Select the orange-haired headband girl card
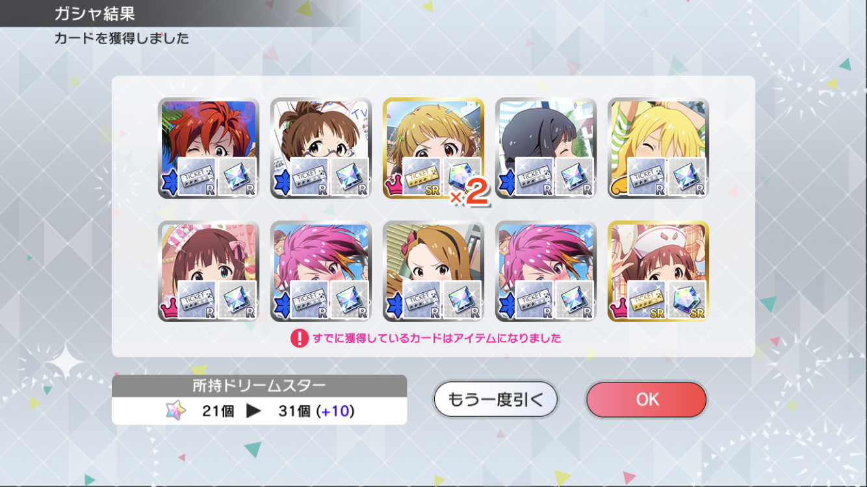This screenshot has height=487, width=867. click(x=433, y=271)
